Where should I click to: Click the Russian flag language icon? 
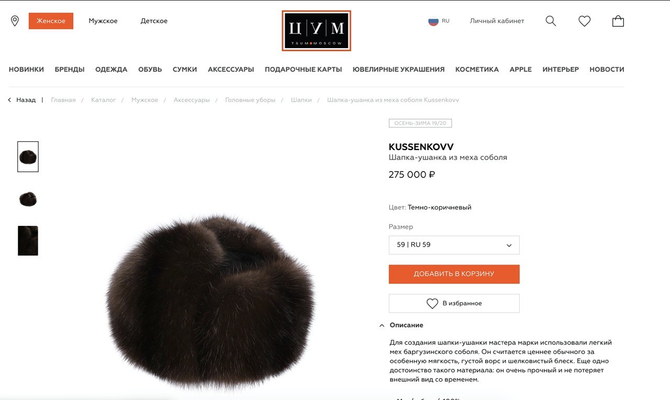point(433,21)
